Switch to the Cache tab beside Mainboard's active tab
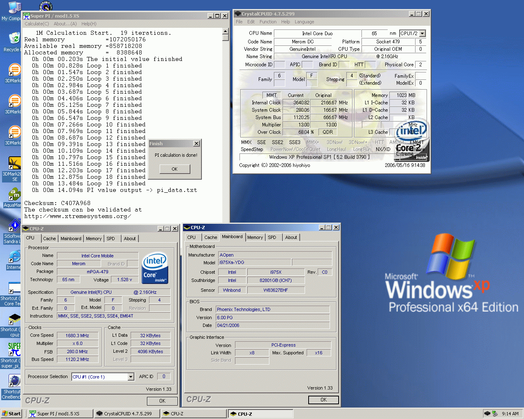This screenshot has height=419, width=524. coord(210,237)
